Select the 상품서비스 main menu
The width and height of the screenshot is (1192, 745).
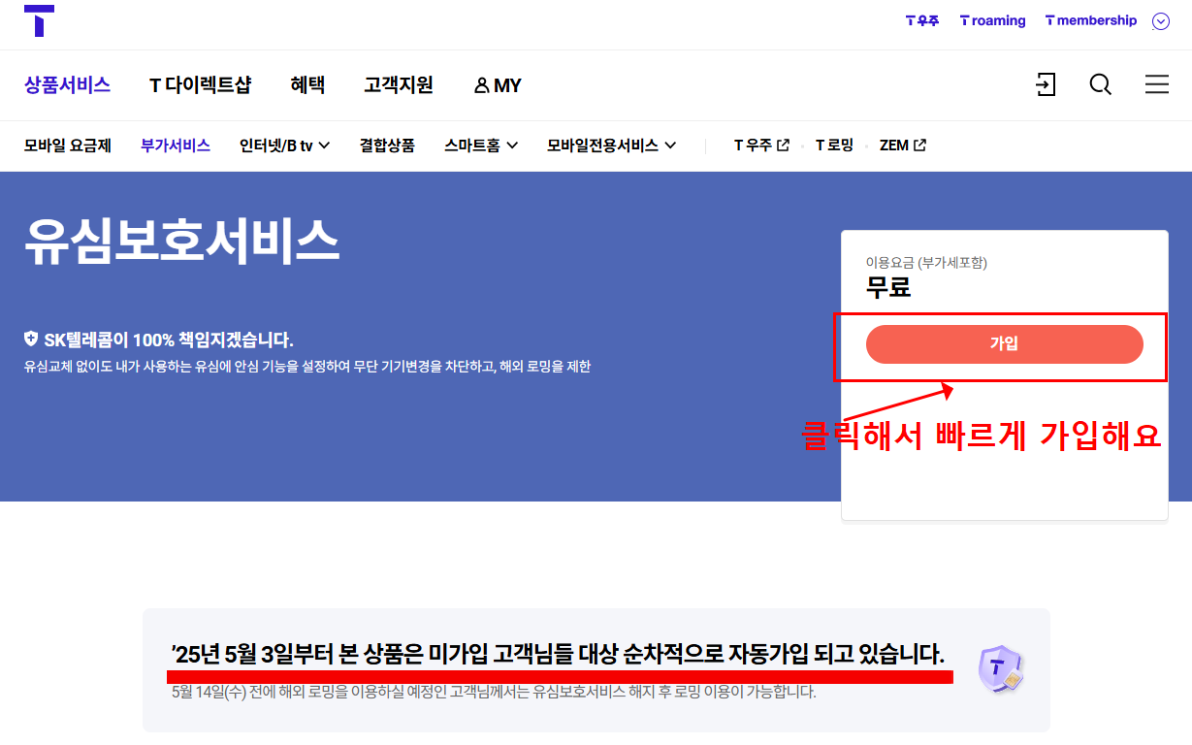[68, 85]
